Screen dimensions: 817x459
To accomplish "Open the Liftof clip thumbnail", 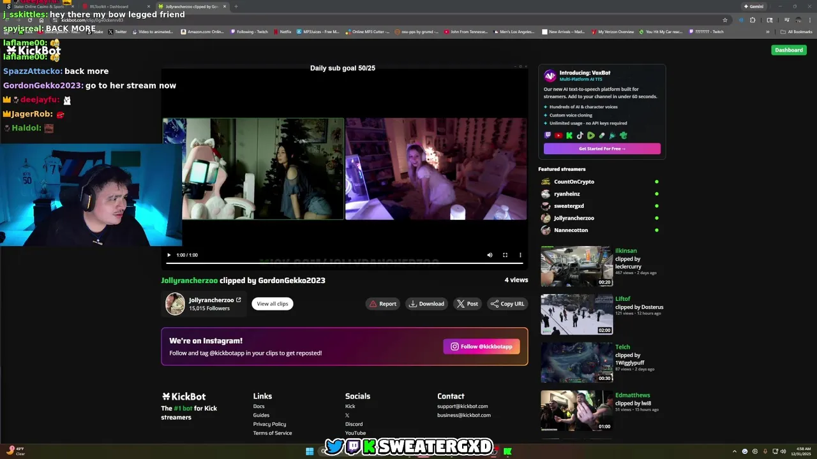I will (x=576, y=314).
